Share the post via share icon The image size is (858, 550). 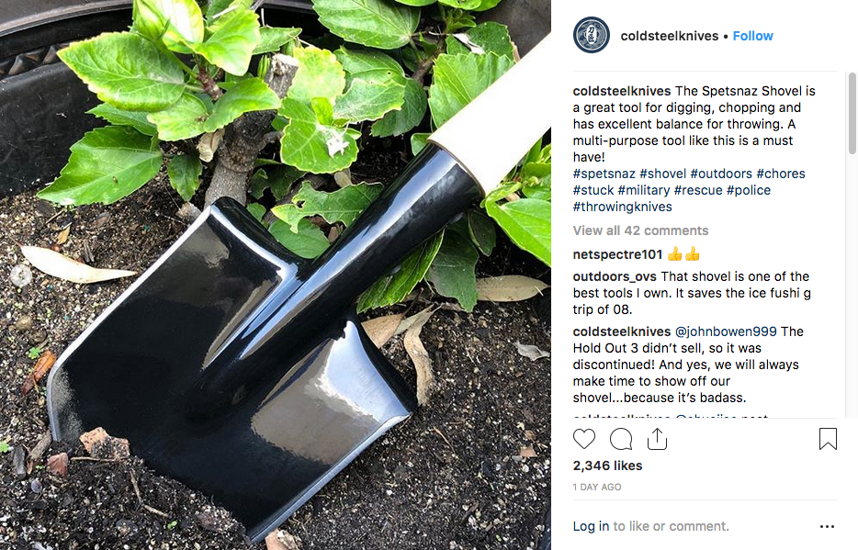[657, 439]
